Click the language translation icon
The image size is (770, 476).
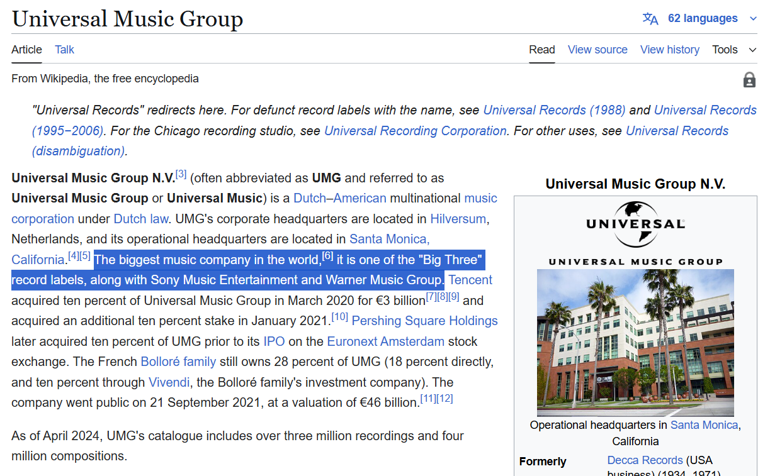click(650, 18)
